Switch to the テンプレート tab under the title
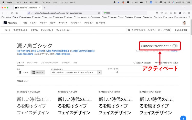 [32, 63]
